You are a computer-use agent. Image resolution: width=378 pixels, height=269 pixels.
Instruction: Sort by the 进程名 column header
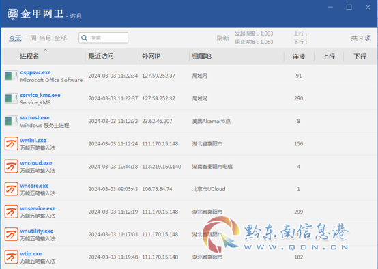[29, 56]
